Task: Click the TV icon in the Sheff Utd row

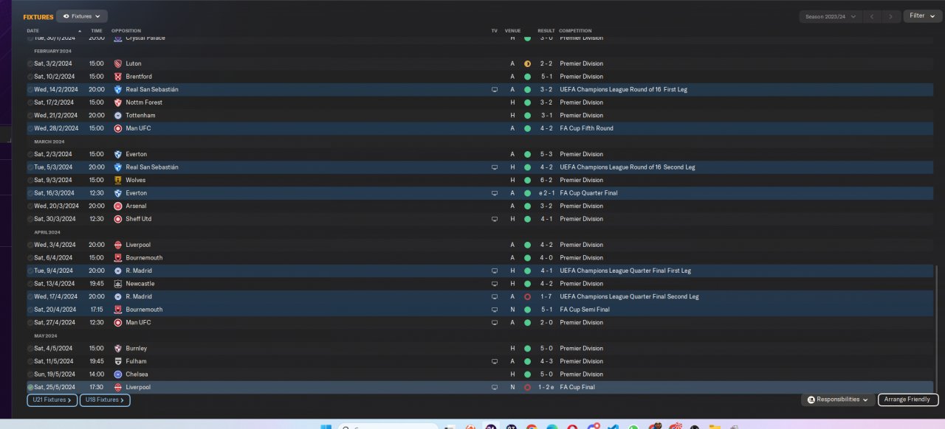Action: point(495,219)
